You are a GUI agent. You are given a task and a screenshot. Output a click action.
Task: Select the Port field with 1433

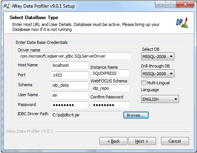[69, 75]
